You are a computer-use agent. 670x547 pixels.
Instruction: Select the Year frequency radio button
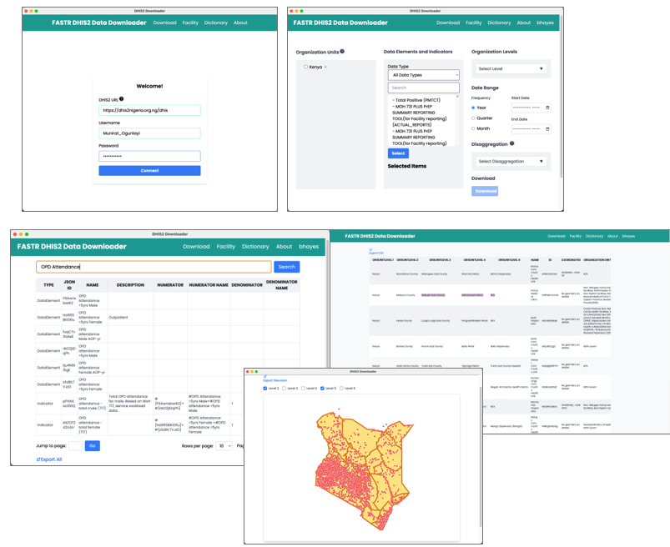tap(473, 108)
